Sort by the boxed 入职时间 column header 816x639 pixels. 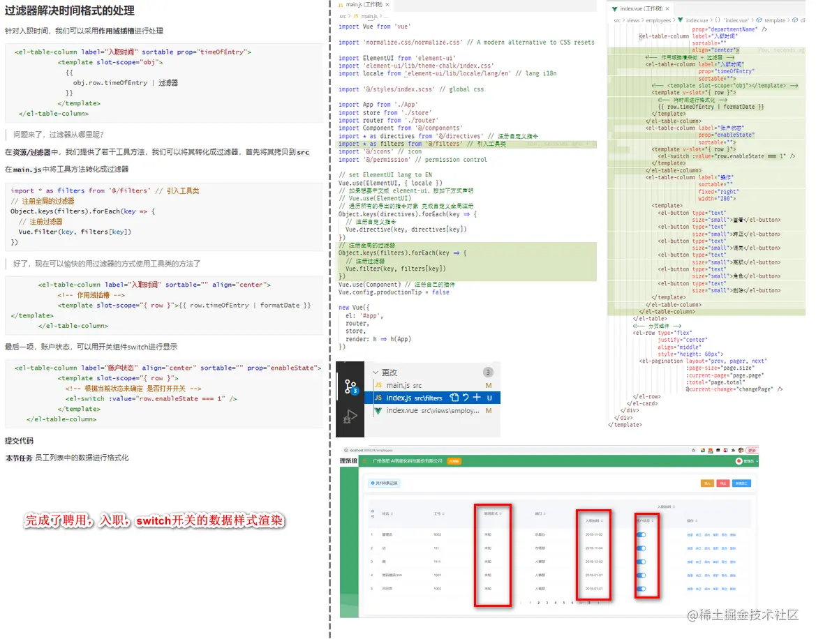tap(594, 520)
